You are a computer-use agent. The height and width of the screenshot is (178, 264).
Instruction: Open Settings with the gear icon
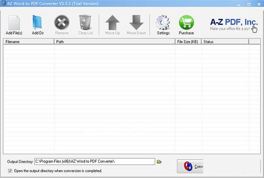point(163,22)
